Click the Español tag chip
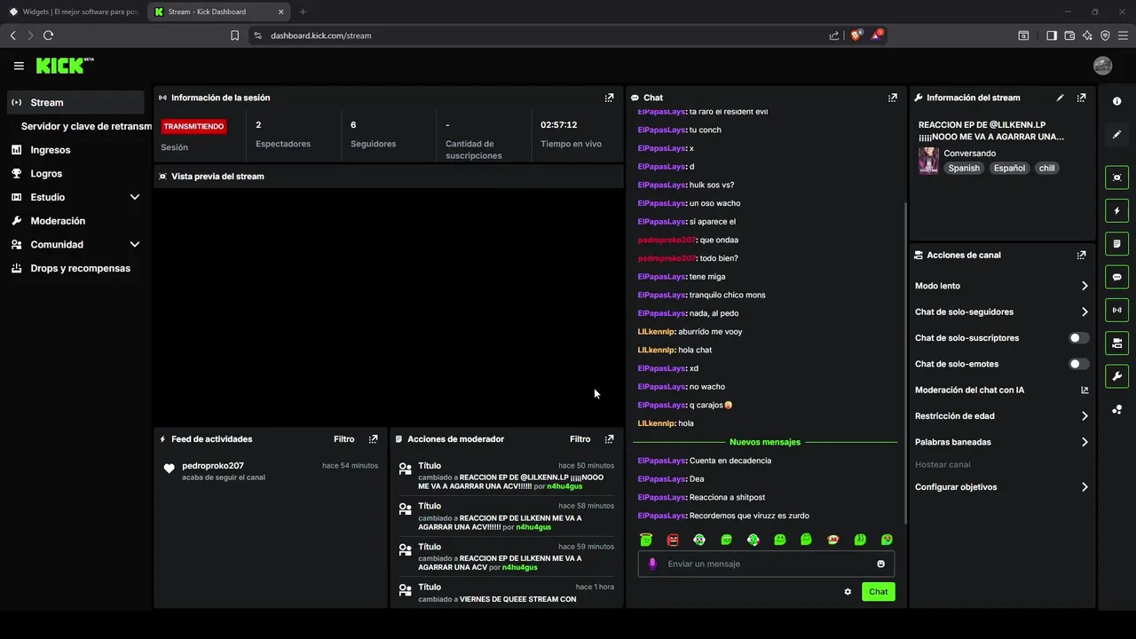Screen dimensions: 1136x639 tap(1009, 168)
